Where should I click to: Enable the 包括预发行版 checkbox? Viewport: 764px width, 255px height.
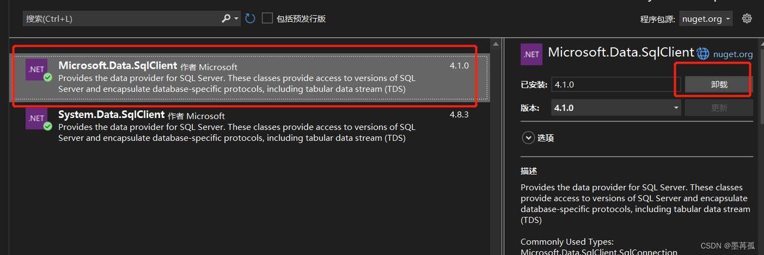pos(267,18)
